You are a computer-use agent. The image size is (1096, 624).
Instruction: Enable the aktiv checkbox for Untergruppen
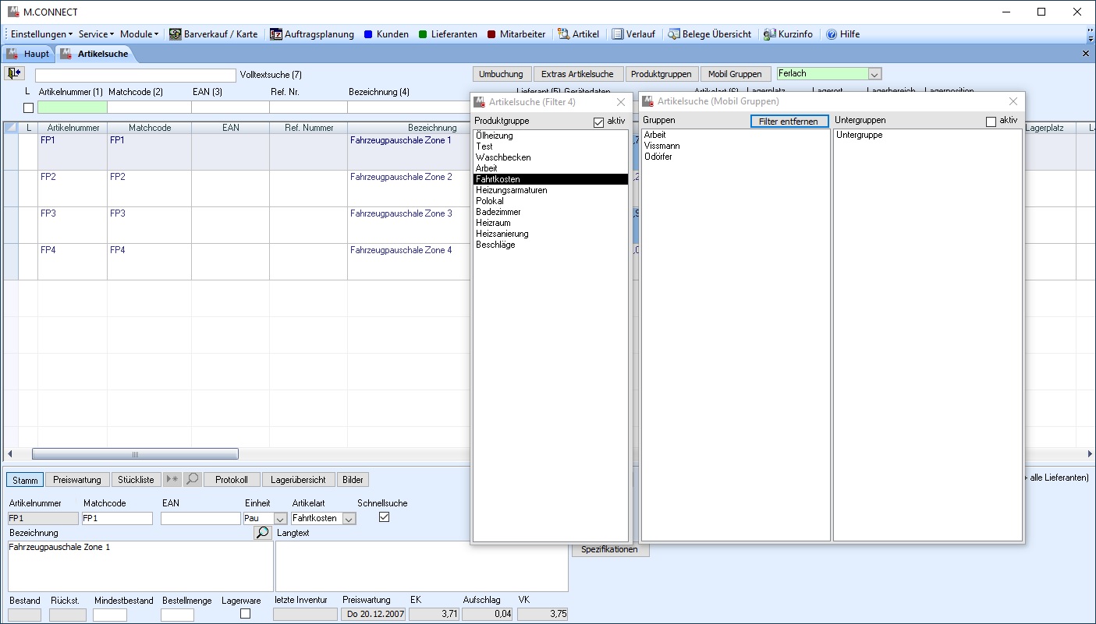pos(991,122)
